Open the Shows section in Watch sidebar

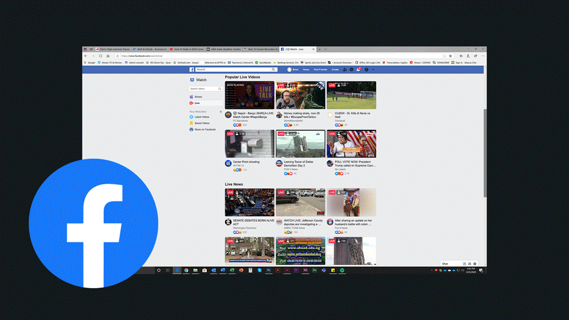(199, 97)
